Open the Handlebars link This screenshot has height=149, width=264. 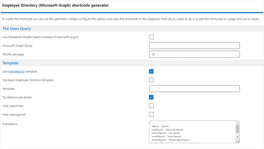pyautogui.click(x=16, y=71)
